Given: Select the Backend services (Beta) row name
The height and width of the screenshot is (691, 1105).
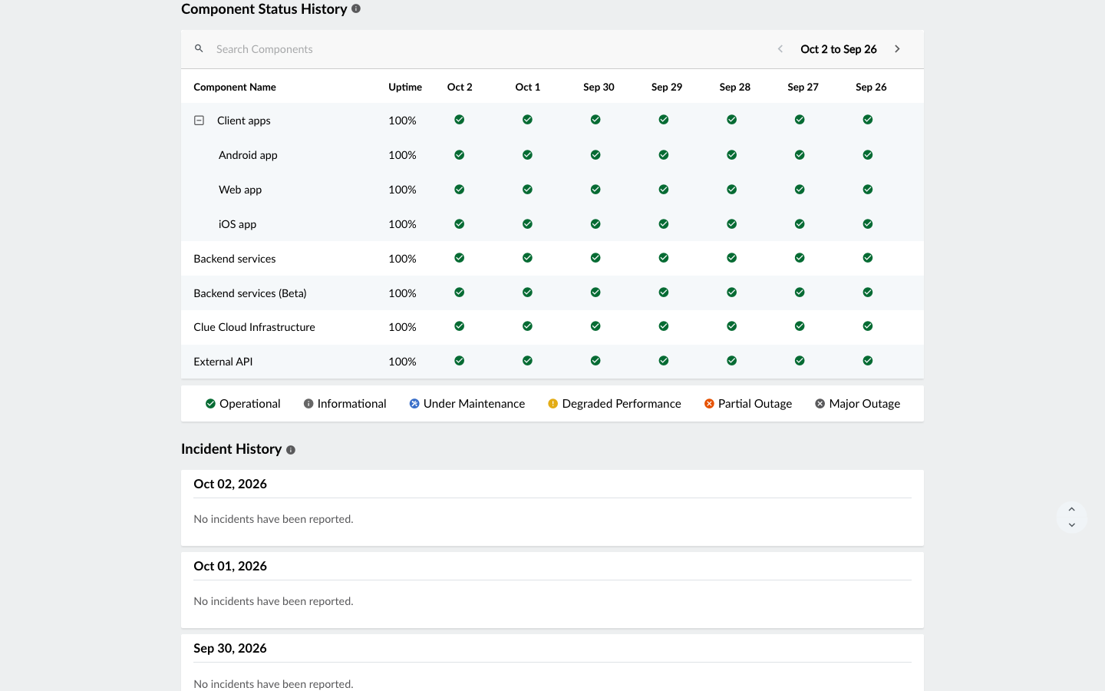Looking at the screenshot, I should point(250,293).
